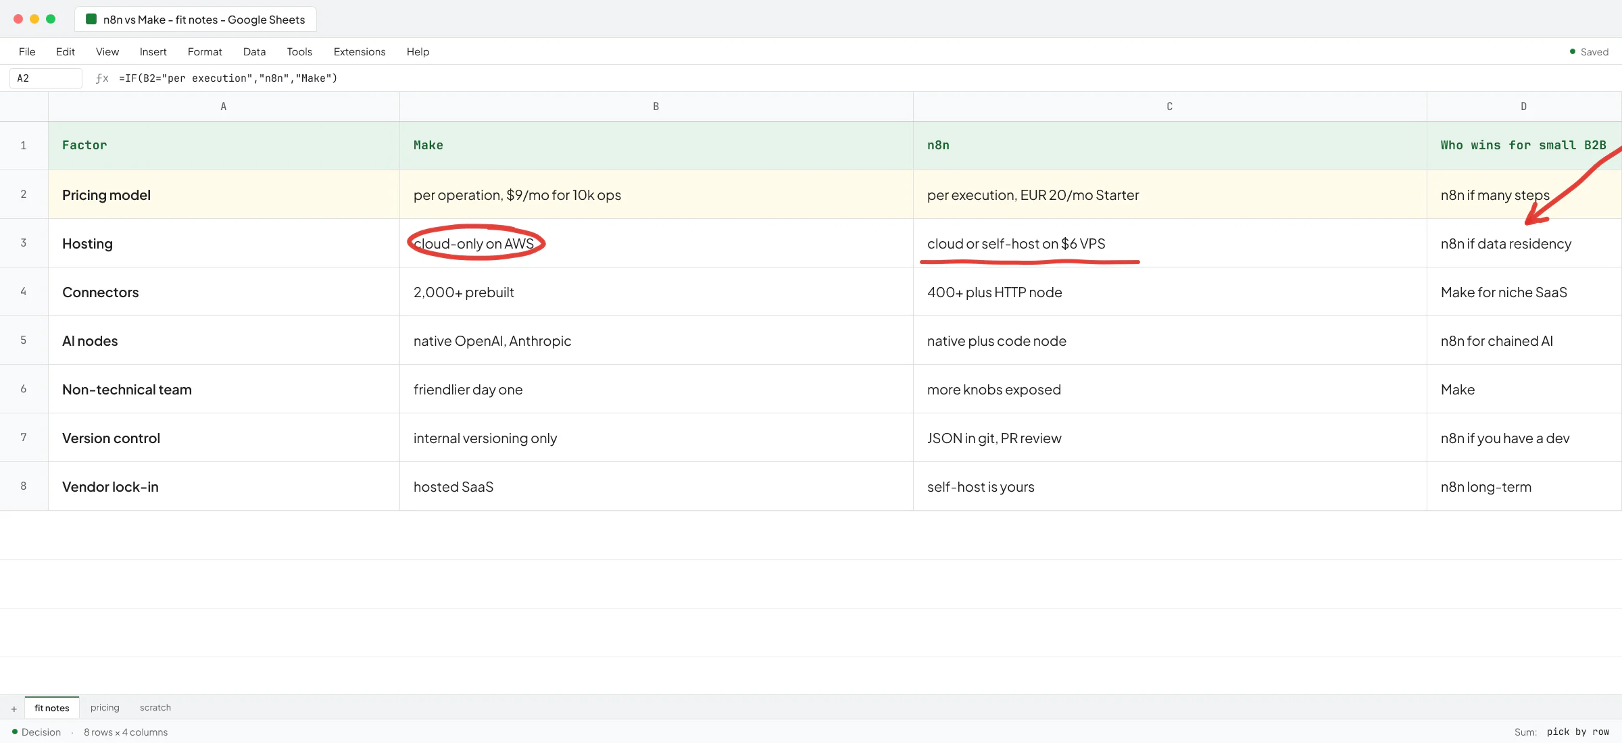This screenshot has width=1622, height=743.
Task: Select 'n8n for chained AI' cell
Action: click(x=1524, y=340)
